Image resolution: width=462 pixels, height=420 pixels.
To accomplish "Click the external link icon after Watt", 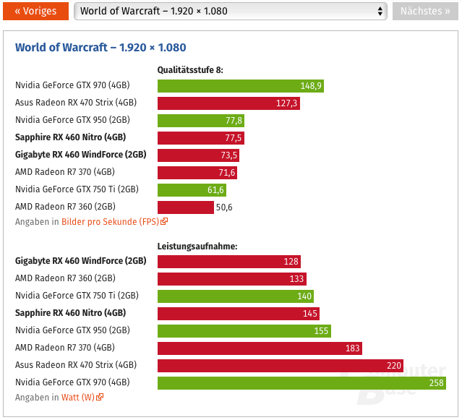I will point(100,397).
